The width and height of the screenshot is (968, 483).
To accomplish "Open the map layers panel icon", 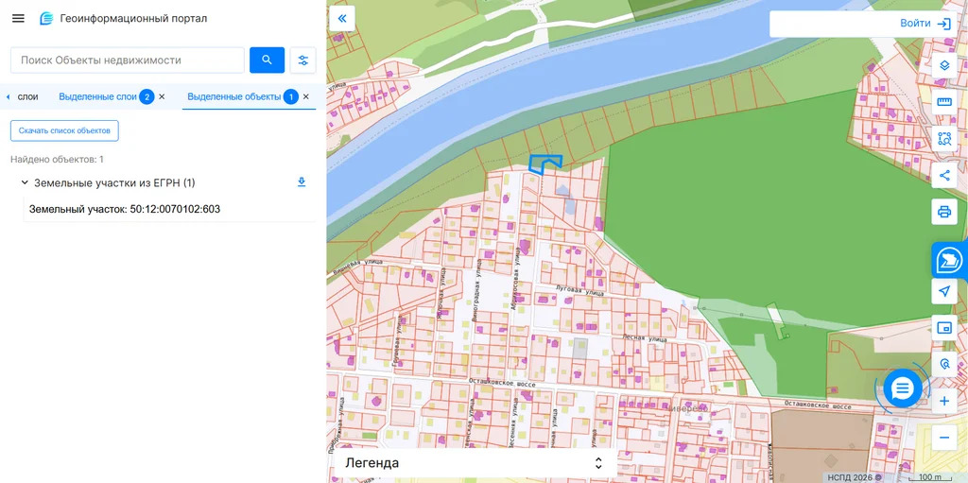I will (x=943, y=66).
